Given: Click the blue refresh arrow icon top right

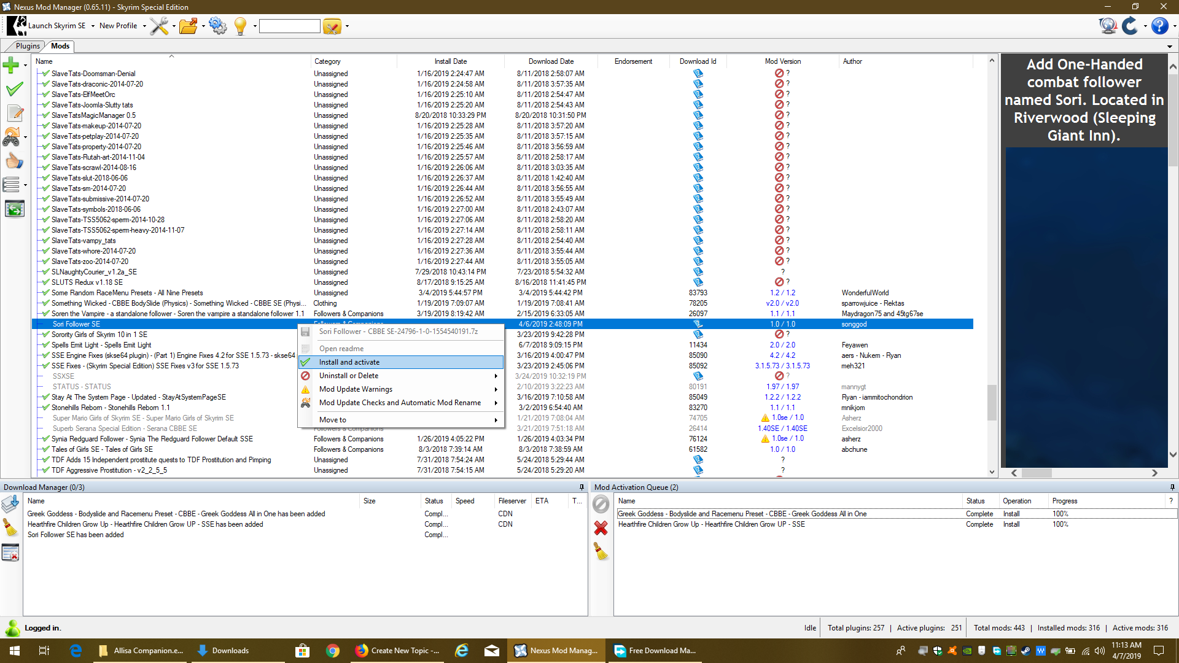Looking at the screenshot, I should pos(1130,26).
